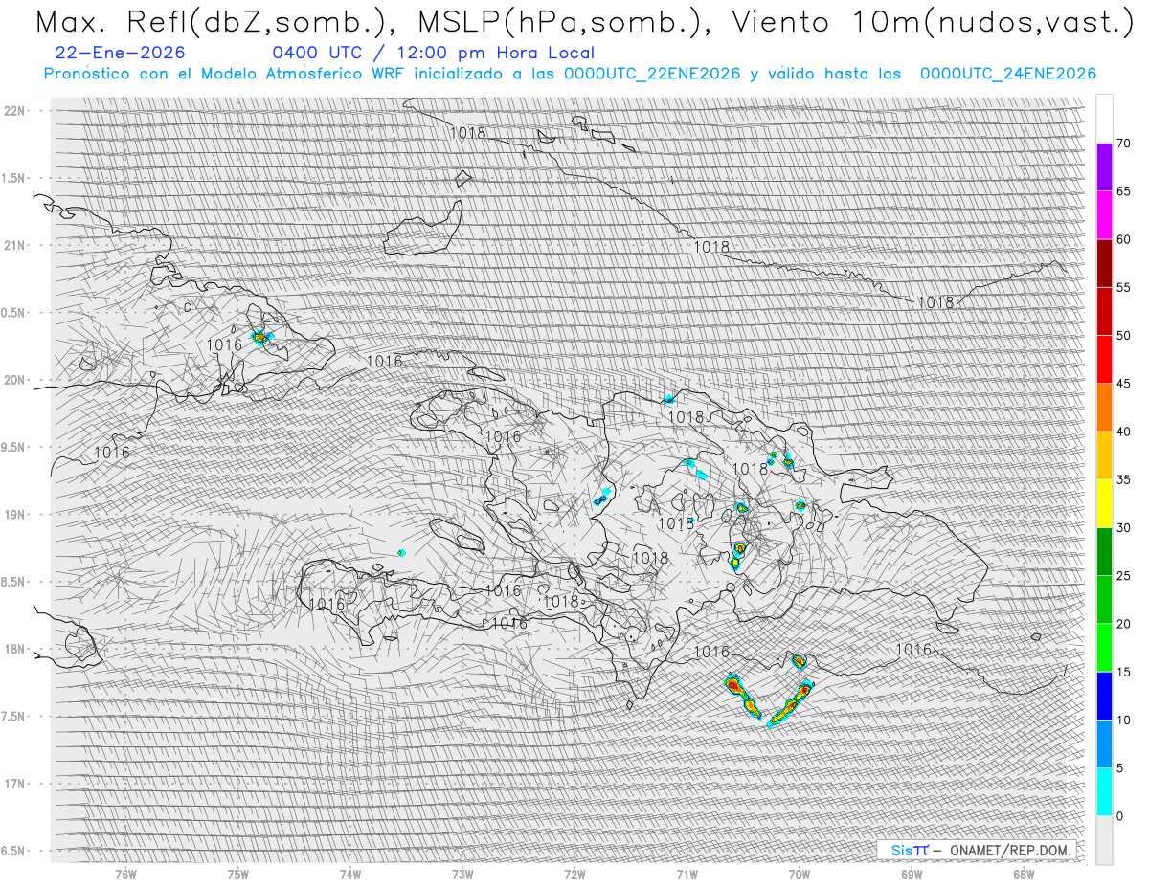Viewport: 1149px width, 887px height.
Task: Click the '73W' longitude axis label
Action: pyautogui.click(x=462, y=876)
